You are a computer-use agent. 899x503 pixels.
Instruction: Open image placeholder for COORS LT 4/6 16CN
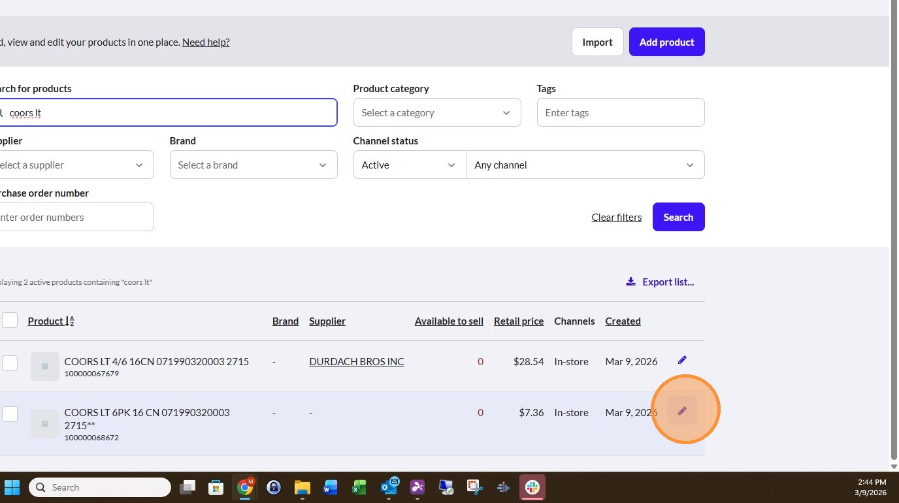44,366
